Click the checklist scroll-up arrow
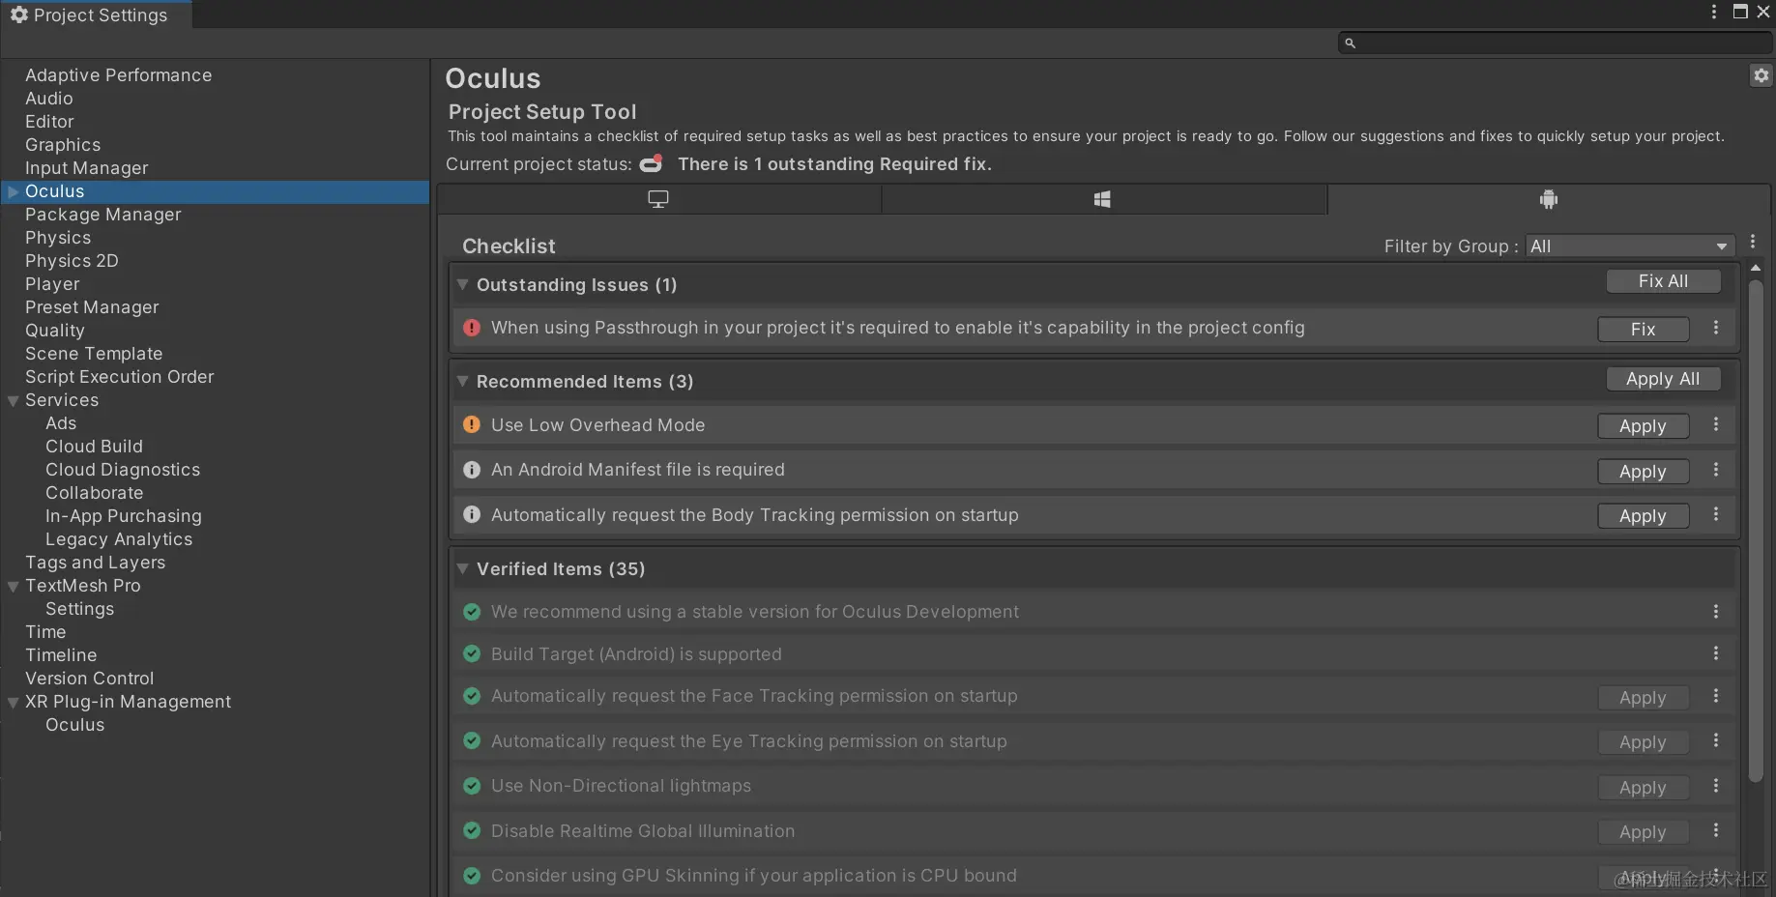Screen dimensions: 1776x897 click(1756, 268)
